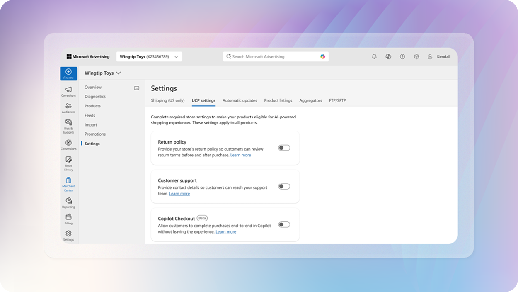Image resolution: width=518 pixels, height=292 pixels.
Task: Switch to Product listings tab
Action: [x=278, y=100]
